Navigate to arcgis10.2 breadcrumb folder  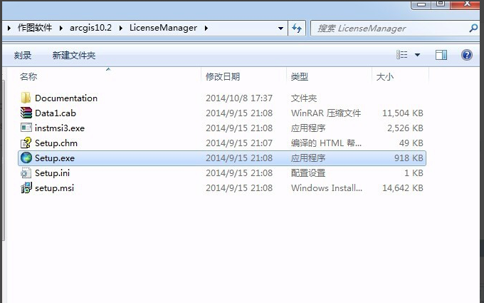tap(91, 28)
